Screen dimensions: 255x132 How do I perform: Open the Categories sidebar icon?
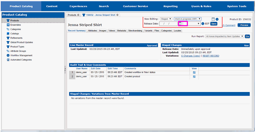coord(8,29)
